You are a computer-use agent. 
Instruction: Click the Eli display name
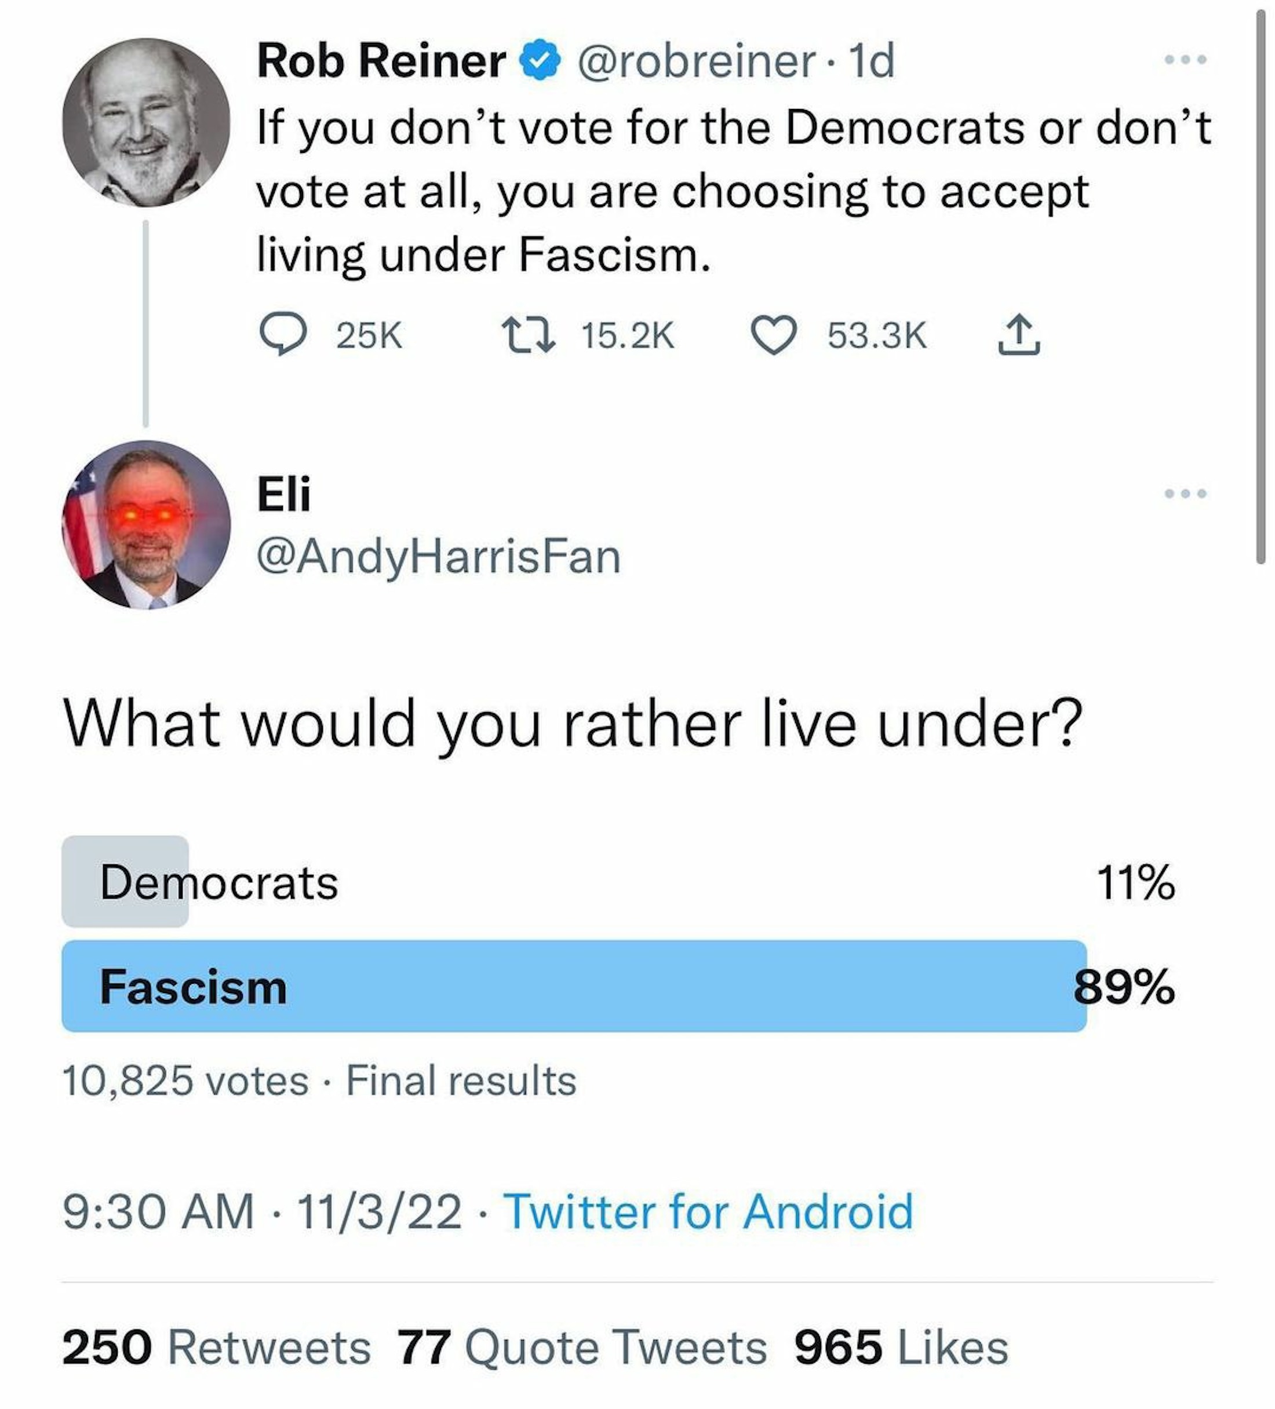coord(283,494)
